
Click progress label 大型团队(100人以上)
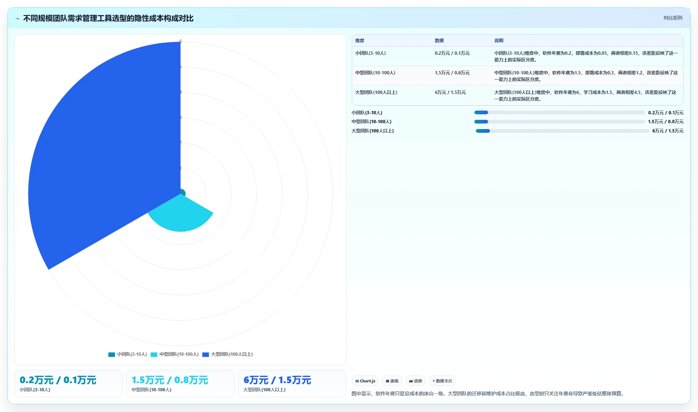pos(373,131)
